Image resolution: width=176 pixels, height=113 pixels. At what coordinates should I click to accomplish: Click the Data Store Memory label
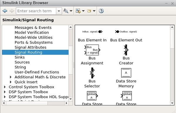click(x=126, y=84)
